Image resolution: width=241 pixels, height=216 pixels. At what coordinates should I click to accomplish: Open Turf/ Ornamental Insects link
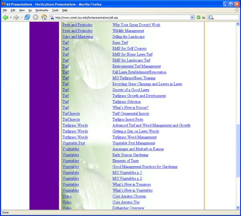pos(131,114)
